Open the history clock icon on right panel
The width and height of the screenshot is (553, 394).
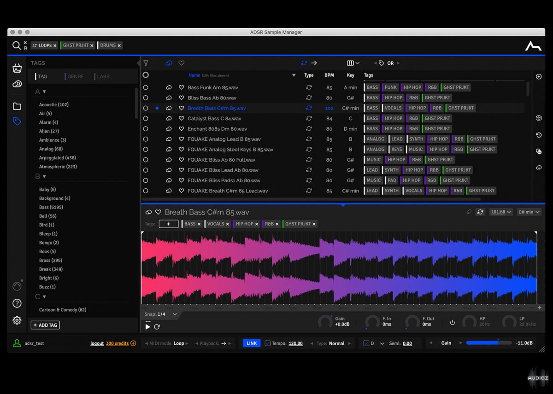(x=539, y=135)
